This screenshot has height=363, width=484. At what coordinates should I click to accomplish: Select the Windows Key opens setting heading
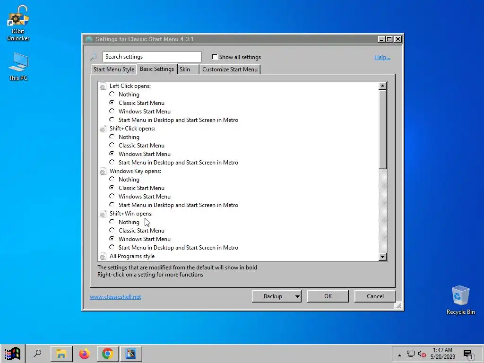pos(135,171)
